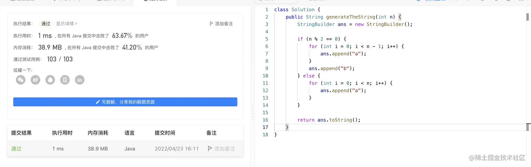Click Java cell in submission row

[130, 149]
